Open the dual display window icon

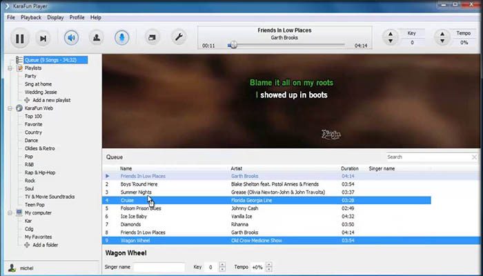(152, 37)
